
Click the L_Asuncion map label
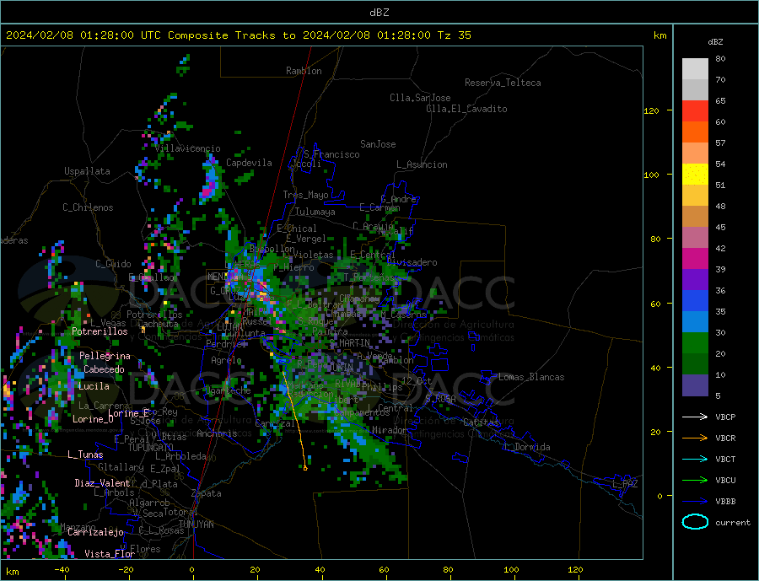422,164
